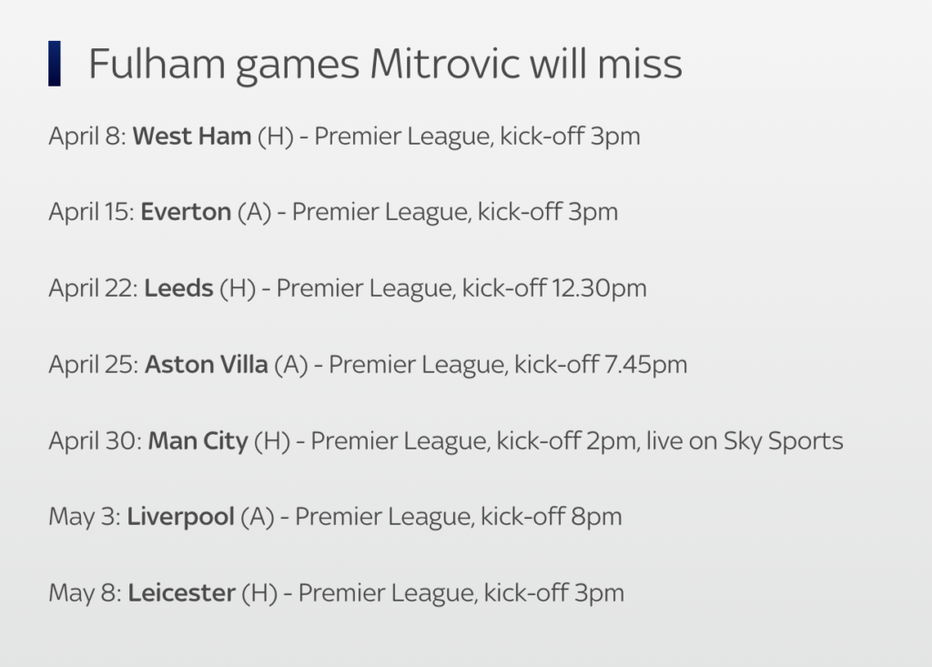Viewport: 932px width, 667px height.
Task: Click the bold Liverpool team name
Action: [x=181, y=517]
